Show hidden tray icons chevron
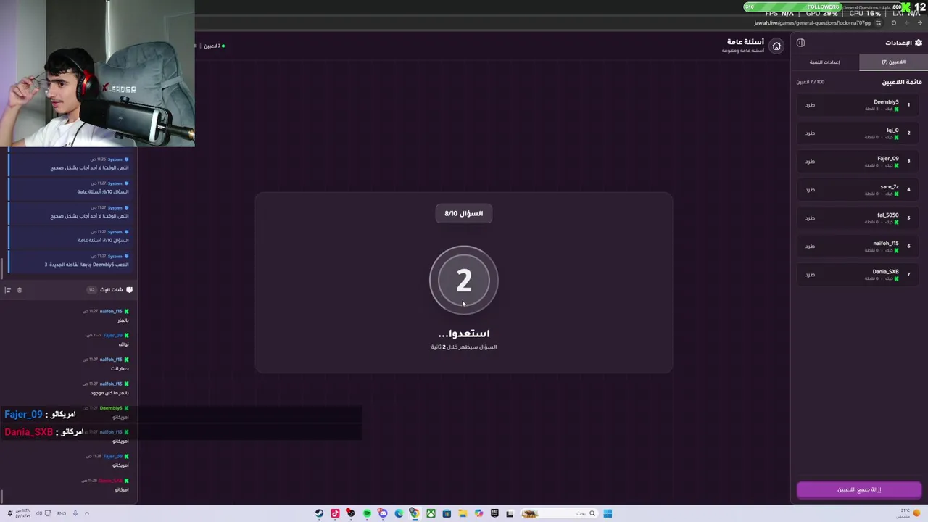Screen dimensions: 928x522 click(86, 513)
